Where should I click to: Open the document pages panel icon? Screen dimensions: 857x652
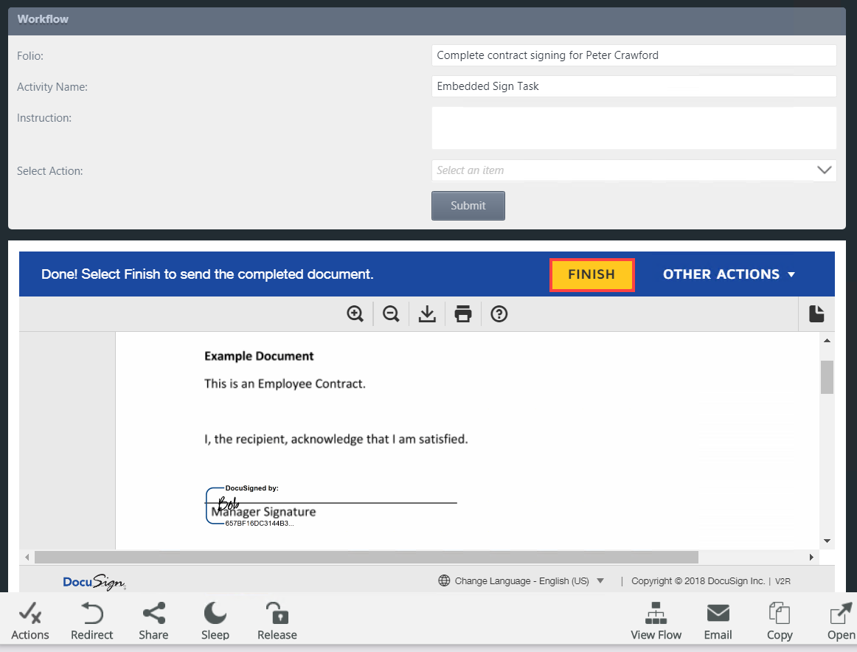pos(816,313)
